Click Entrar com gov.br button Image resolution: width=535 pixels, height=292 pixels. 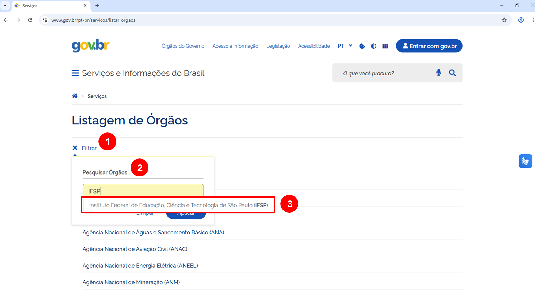point(429,46)
